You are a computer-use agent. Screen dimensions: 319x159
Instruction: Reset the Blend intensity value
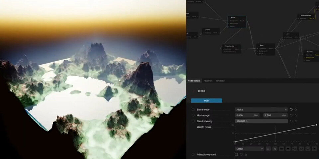(x=291, y=121)
